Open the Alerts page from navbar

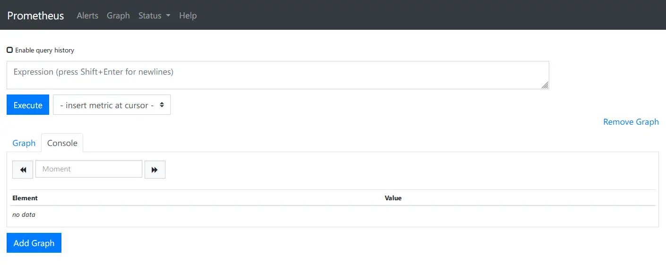(x=87, y=16)
